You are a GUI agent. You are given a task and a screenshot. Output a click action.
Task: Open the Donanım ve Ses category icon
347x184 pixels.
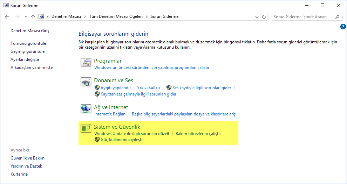86,82
